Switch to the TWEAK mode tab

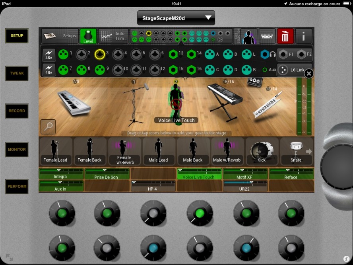coord(17,73)
